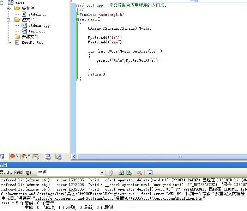Open ReadMe.txt file
Image resolution: width=247 pixels, height=211 pixels.
tap(32, 42)
